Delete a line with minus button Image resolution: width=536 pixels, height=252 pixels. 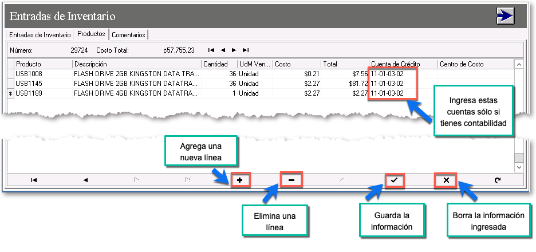click(291, 180)
